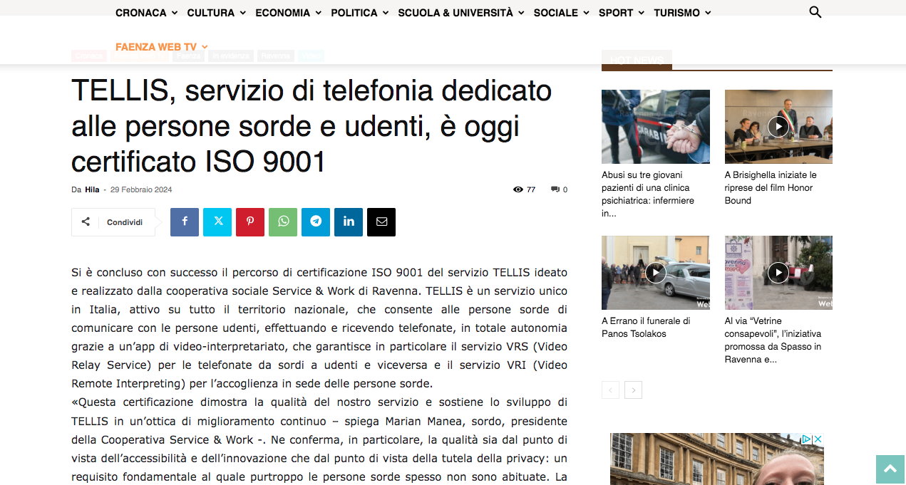Play the Brisighella Honor Bound video thumbnail
Image resolution: width=906 pixels, height=485 pixels.
click(778, 127)
